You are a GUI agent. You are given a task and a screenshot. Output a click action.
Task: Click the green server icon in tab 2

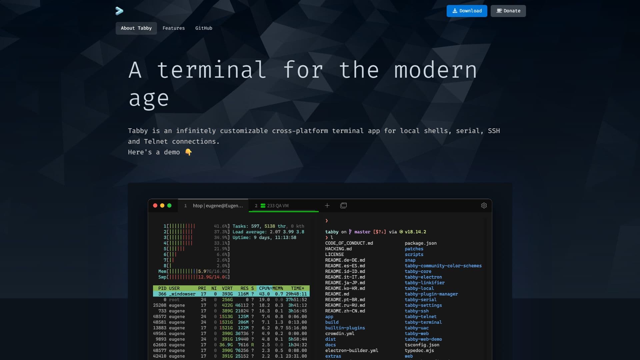pyautogui.click(x=263, y=206)
